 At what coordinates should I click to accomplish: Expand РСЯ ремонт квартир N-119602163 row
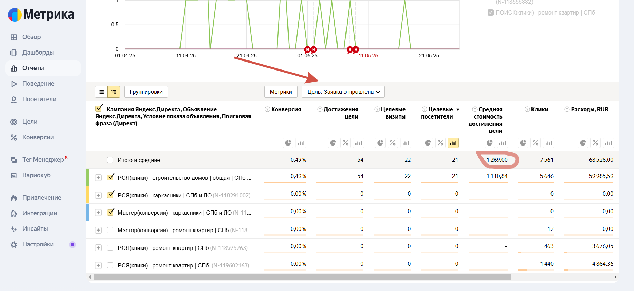coord(98,265)
